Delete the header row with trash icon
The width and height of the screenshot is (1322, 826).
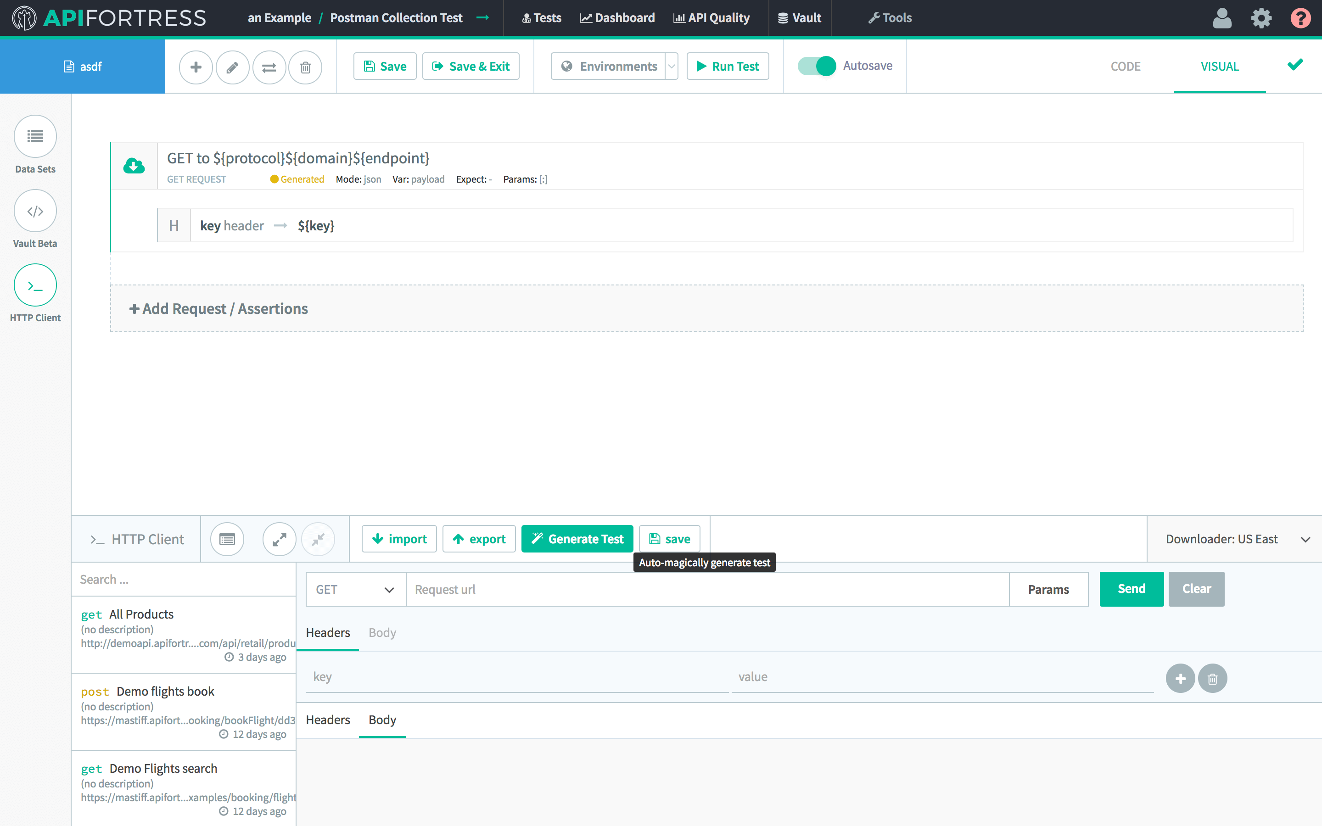coord(1212,678)
